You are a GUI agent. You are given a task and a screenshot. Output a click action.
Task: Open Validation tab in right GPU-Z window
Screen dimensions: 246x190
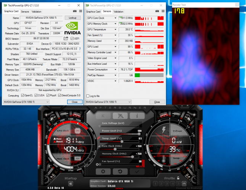118,11
